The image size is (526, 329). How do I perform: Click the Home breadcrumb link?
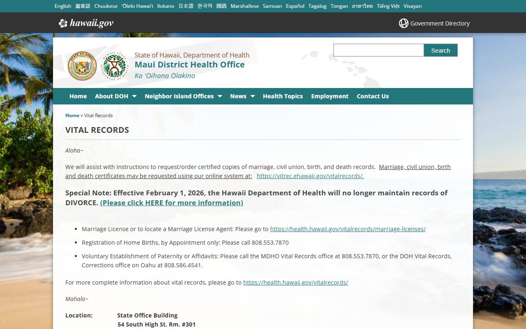click(x=72, y=116)
